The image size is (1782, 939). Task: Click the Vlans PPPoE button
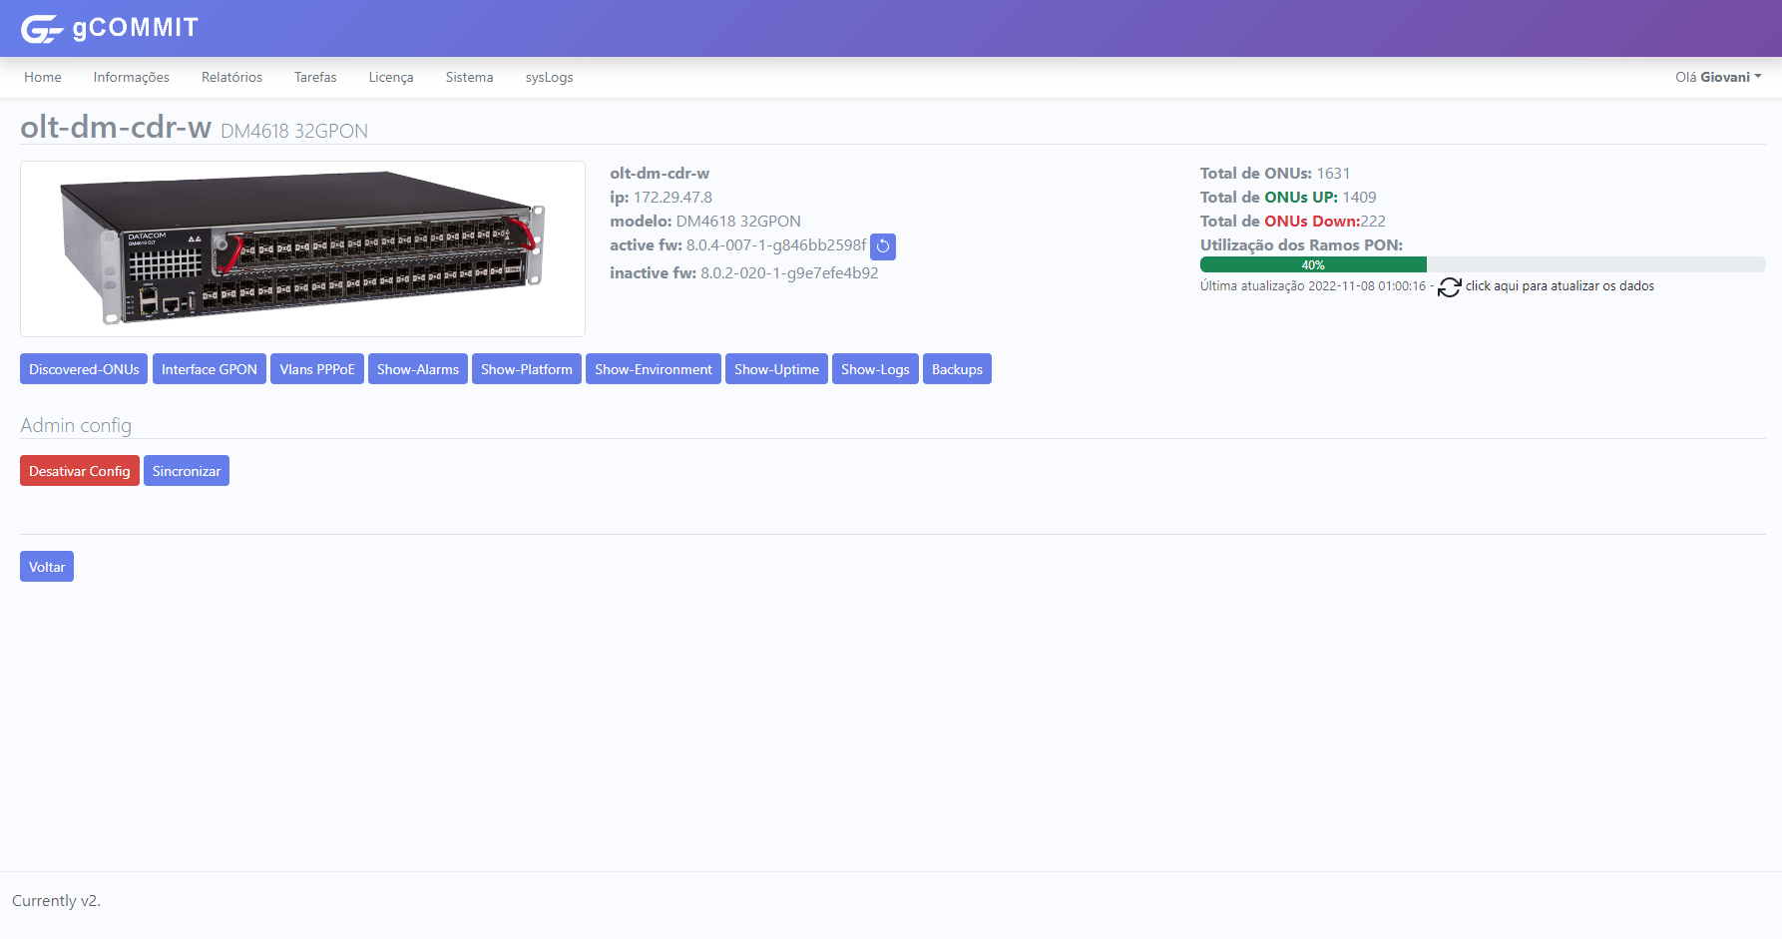(317, 369)
